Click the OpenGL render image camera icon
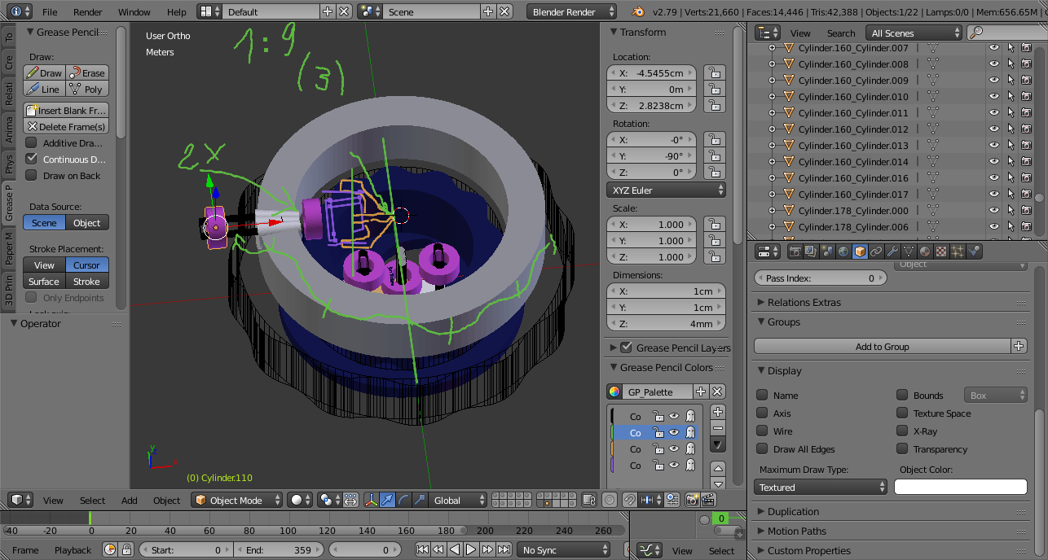The width and height of the screenshot is (1048, 560). coord(693,500)
